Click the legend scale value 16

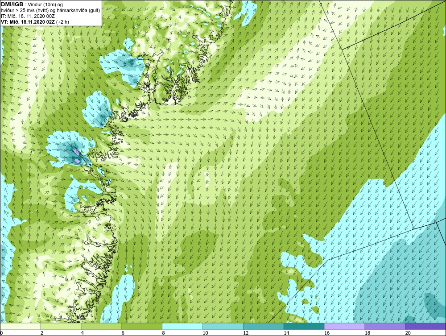pyautogui.click(x=327, y=333)
